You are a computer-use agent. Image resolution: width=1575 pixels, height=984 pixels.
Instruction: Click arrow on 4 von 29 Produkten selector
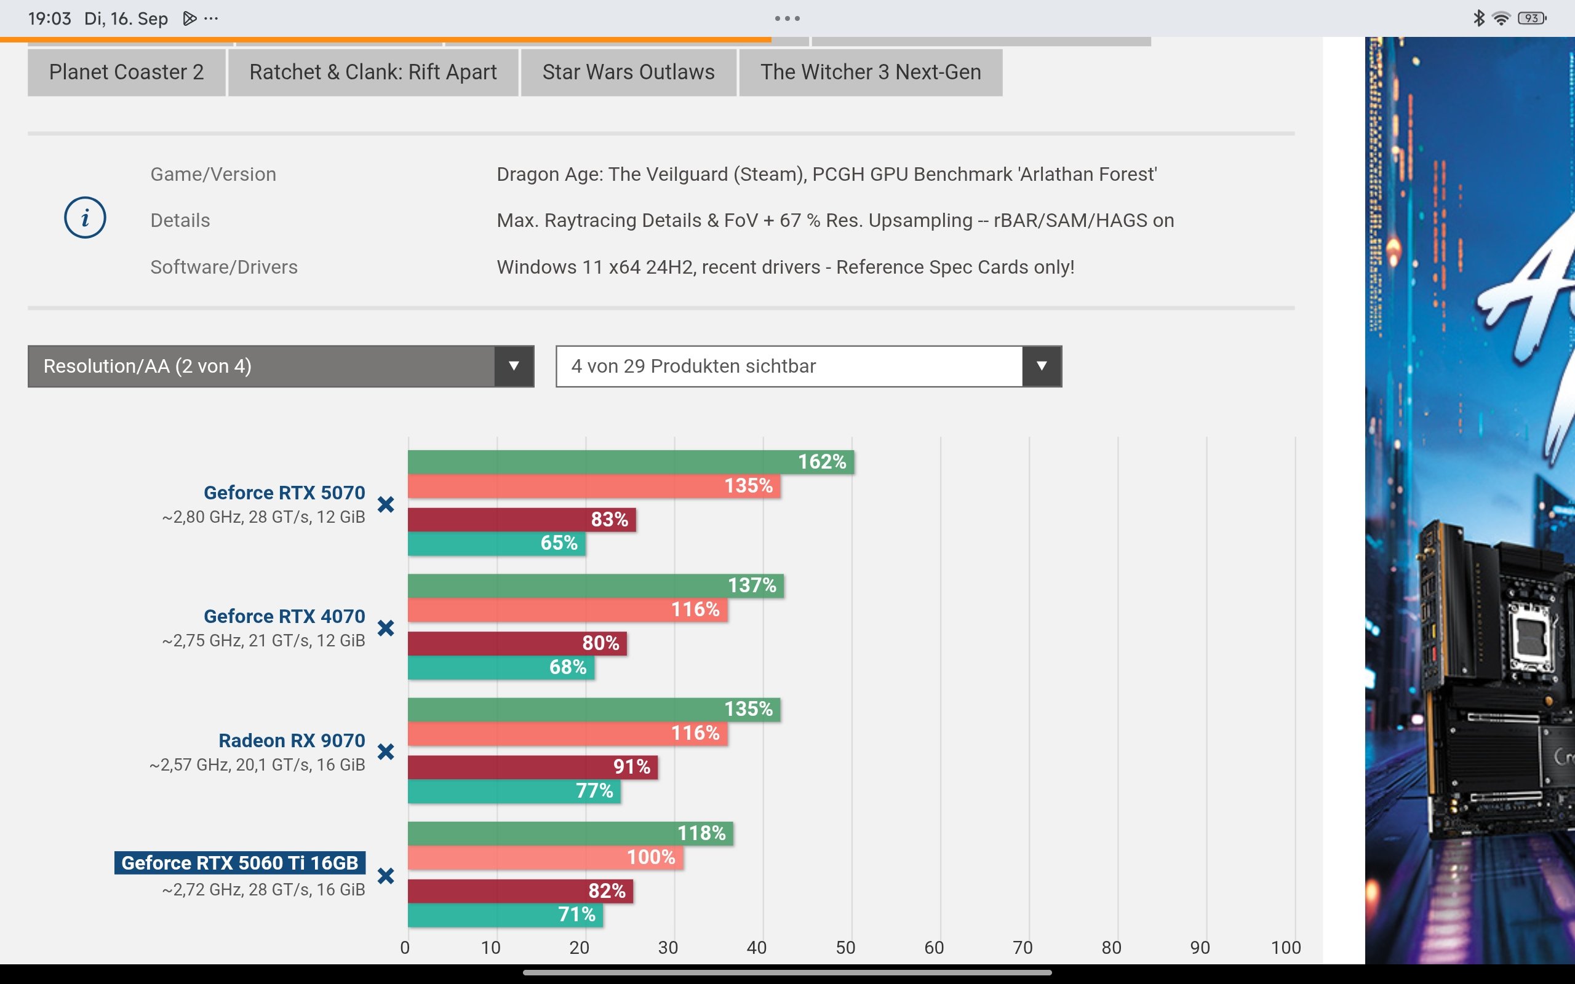[1042, 367]
